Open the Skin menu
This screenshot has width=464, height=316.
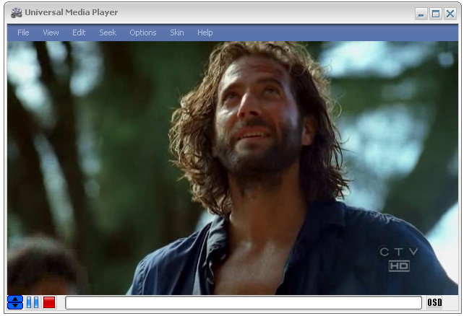click(177, 32)
